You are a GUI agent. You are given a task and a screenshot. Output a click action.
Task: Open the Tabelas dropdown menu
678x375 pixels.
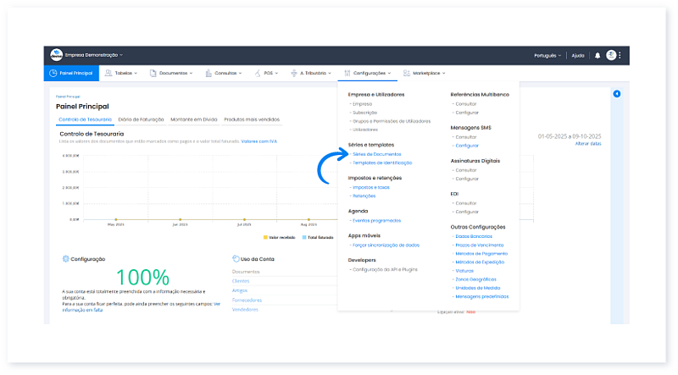pyautogui.click(x=123, y=74)
